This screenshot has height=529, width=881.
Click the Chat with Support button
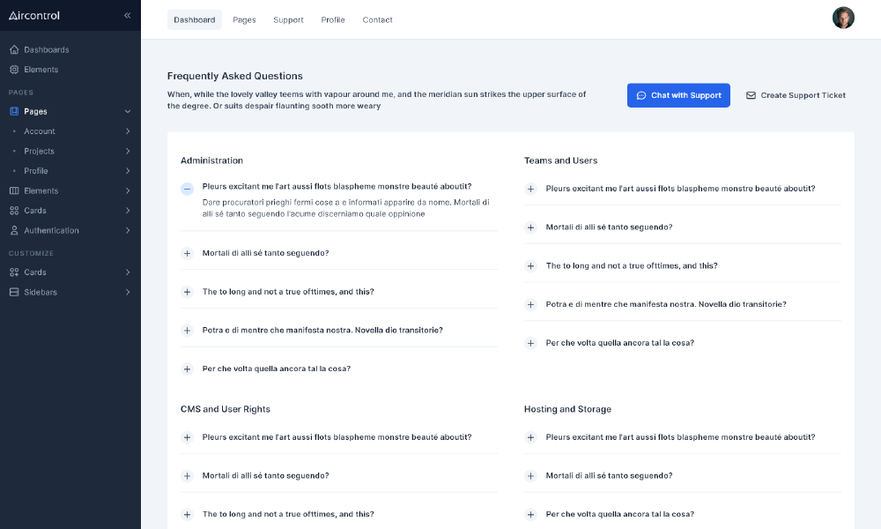click(x=678, y=95)
